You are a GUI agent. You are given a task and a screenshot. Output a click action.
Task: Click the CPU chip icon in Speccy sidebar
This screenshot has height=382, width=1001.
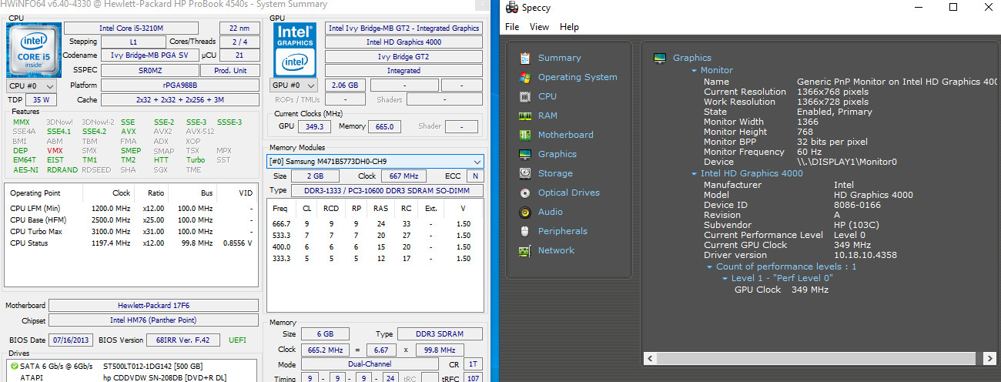pos(525,96)
